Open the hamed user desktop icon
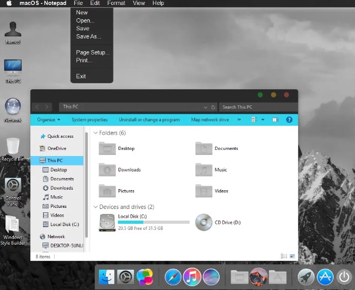 point(13,33)
